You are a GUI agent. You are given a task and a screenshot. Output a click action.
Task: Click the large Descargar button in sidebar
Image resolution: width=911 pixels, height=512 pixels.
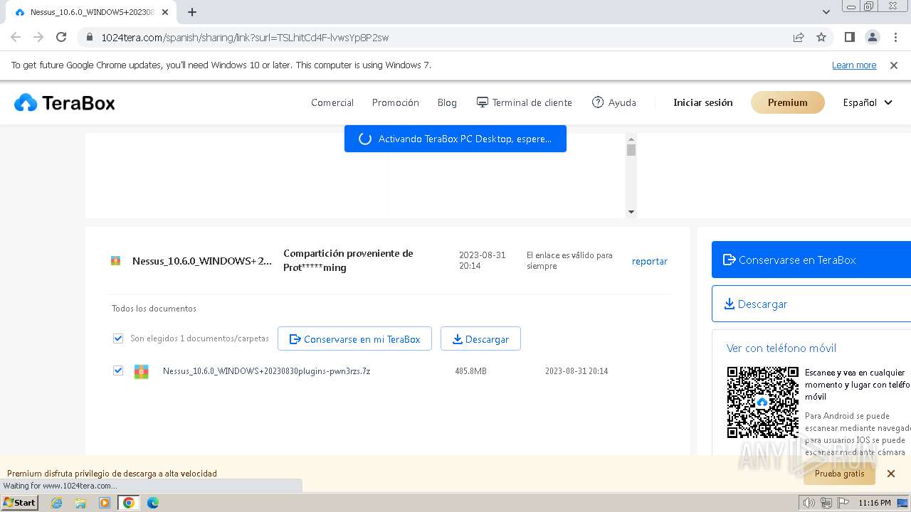tap(811, 304)
